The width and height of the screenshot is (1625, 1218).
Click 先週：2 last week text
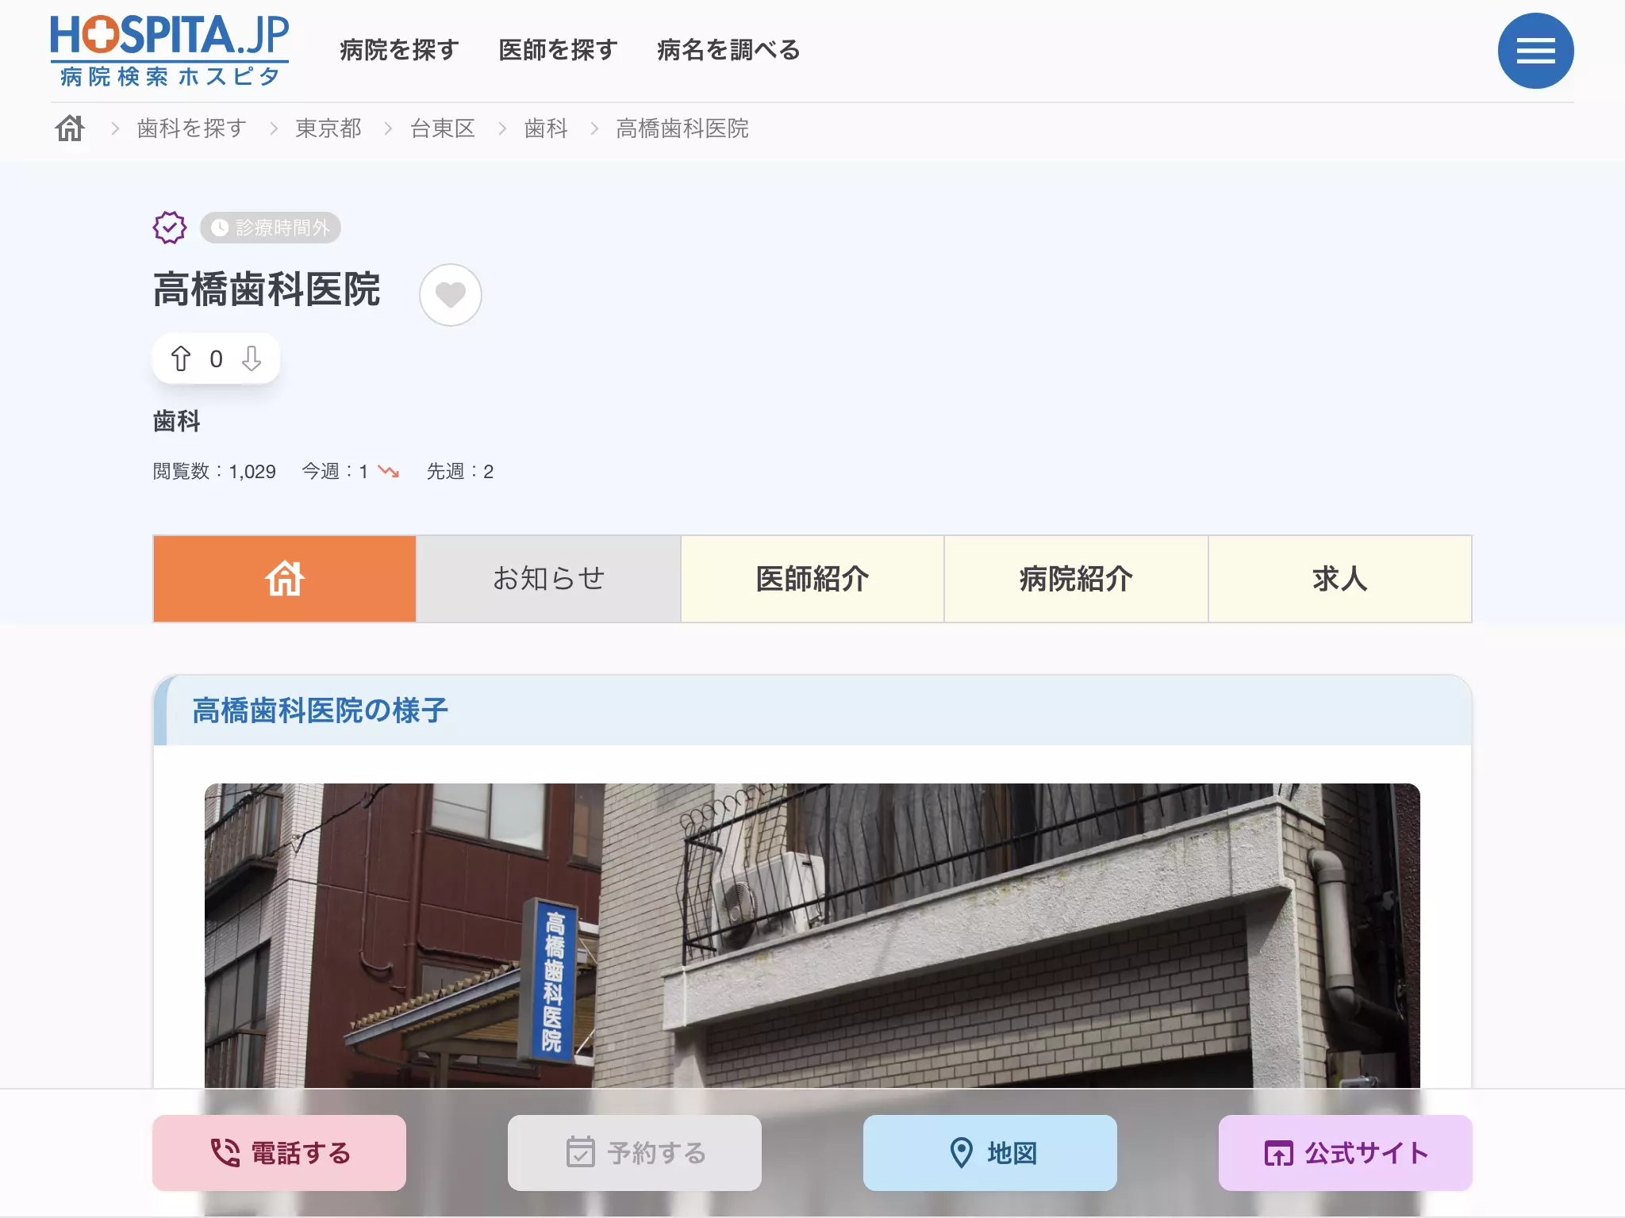[460, 472]
